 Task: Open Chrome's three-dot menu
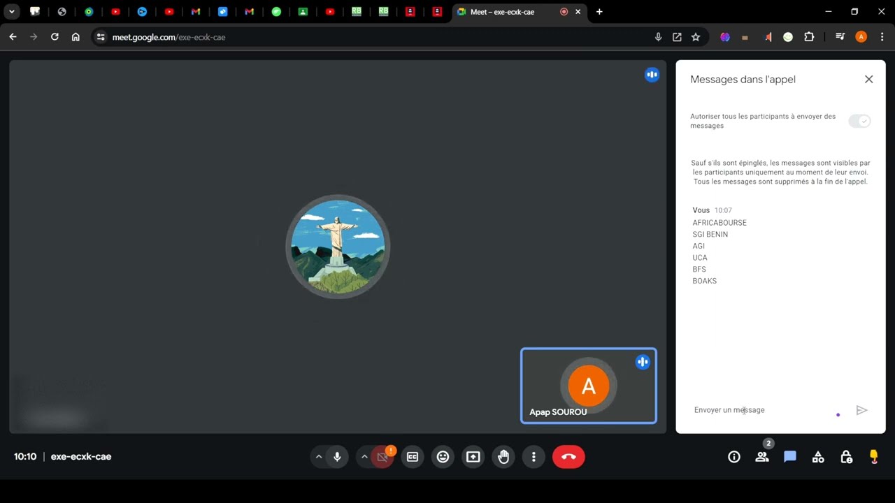[881, 37]
